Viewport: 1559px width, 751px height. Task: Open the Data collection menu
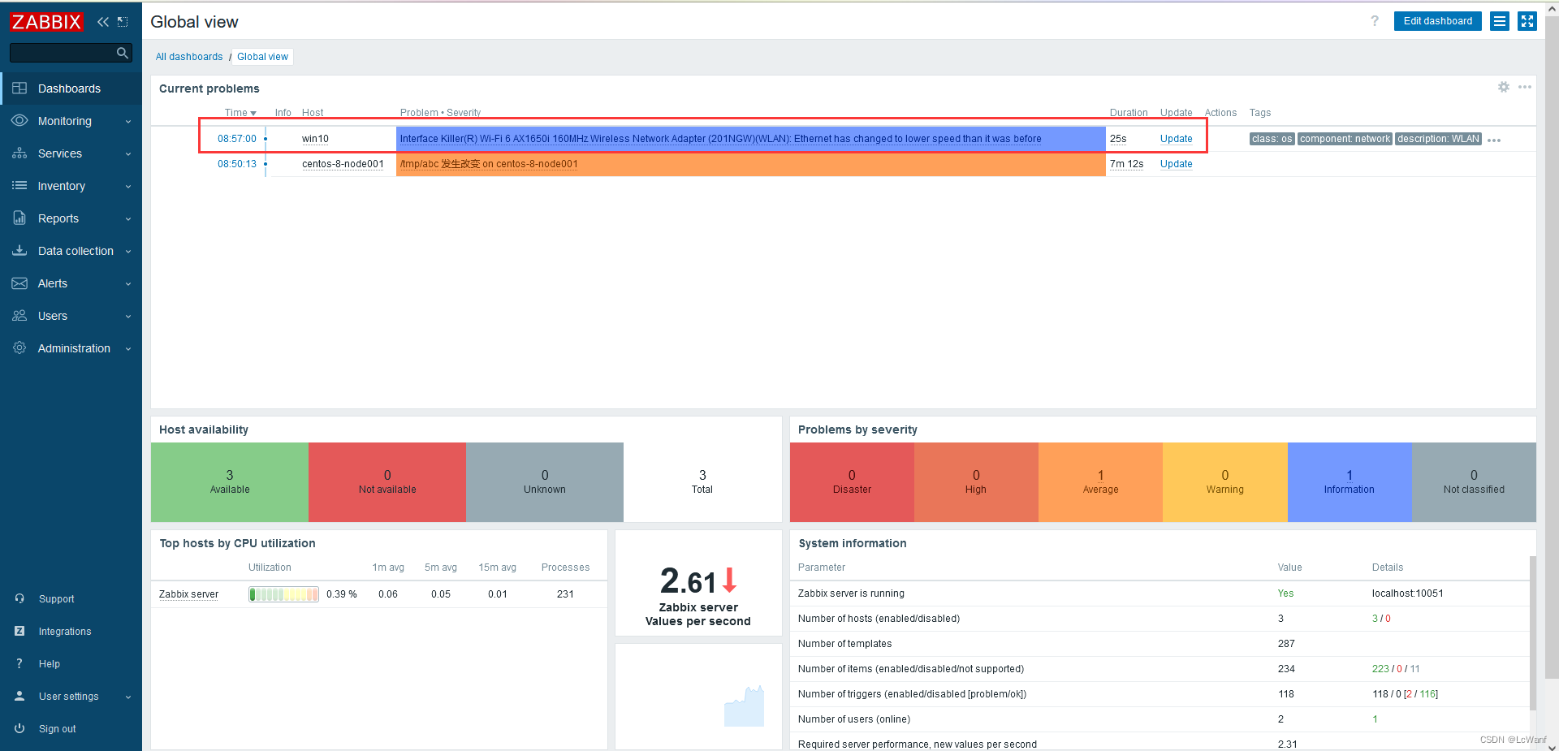71,251
